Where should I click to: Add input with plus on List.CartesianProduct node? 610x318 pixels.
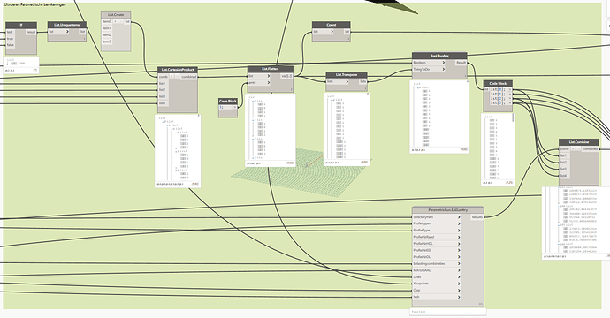point(172,77)
